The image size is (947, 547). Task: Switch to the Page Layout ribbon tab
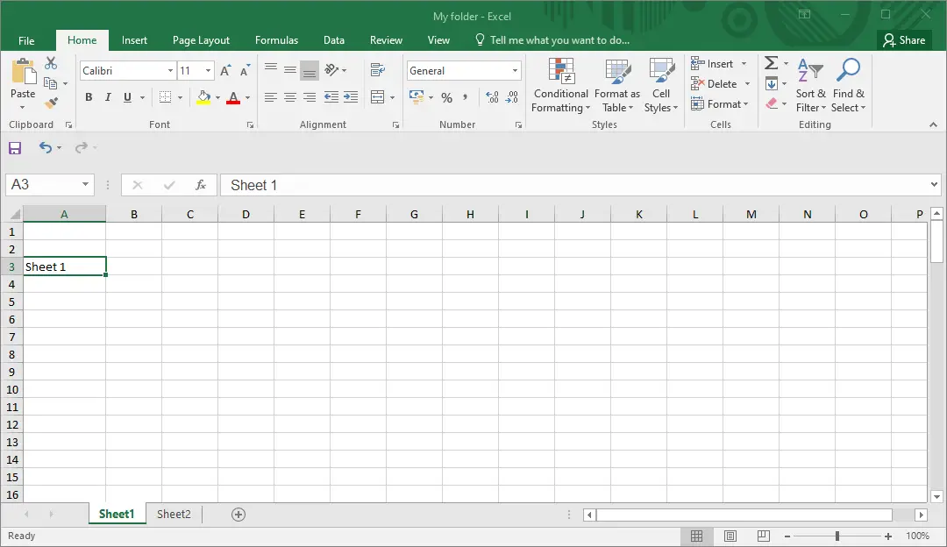(x=201, y=40)
